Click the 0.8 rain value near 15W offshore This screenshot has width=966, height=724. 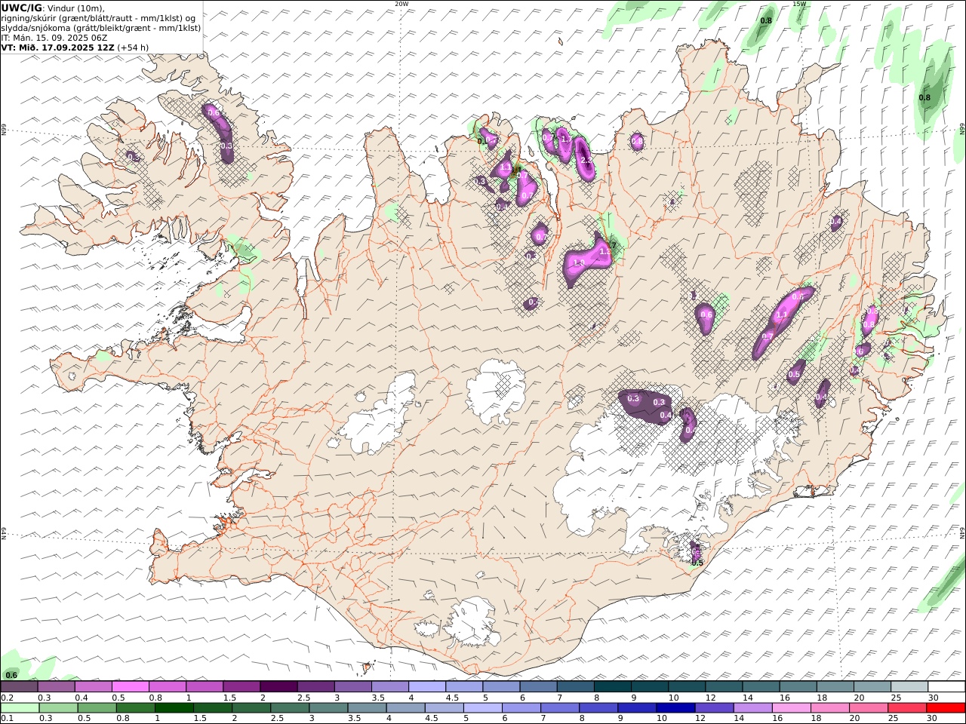(x=766, y=20)
